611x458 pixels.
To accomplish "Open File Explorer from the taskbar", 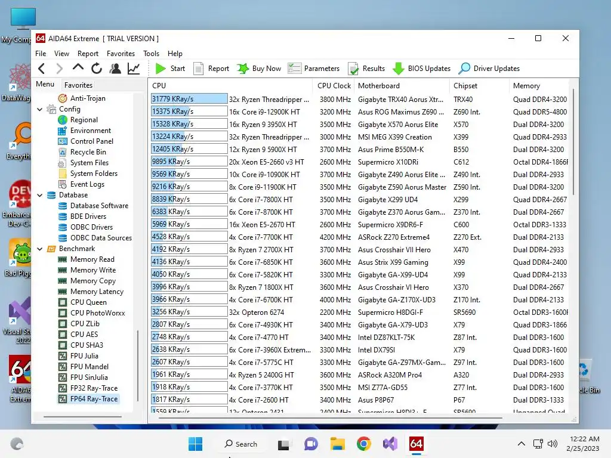I will [338, 444].
